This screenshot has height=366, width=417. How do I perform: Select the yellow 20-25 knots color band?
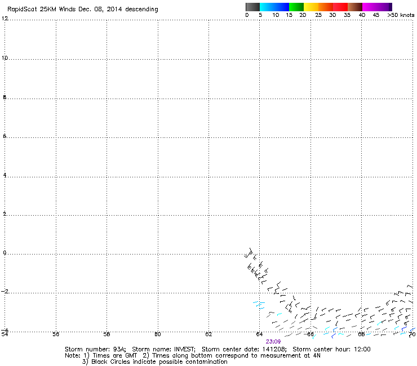pos(311,7)
